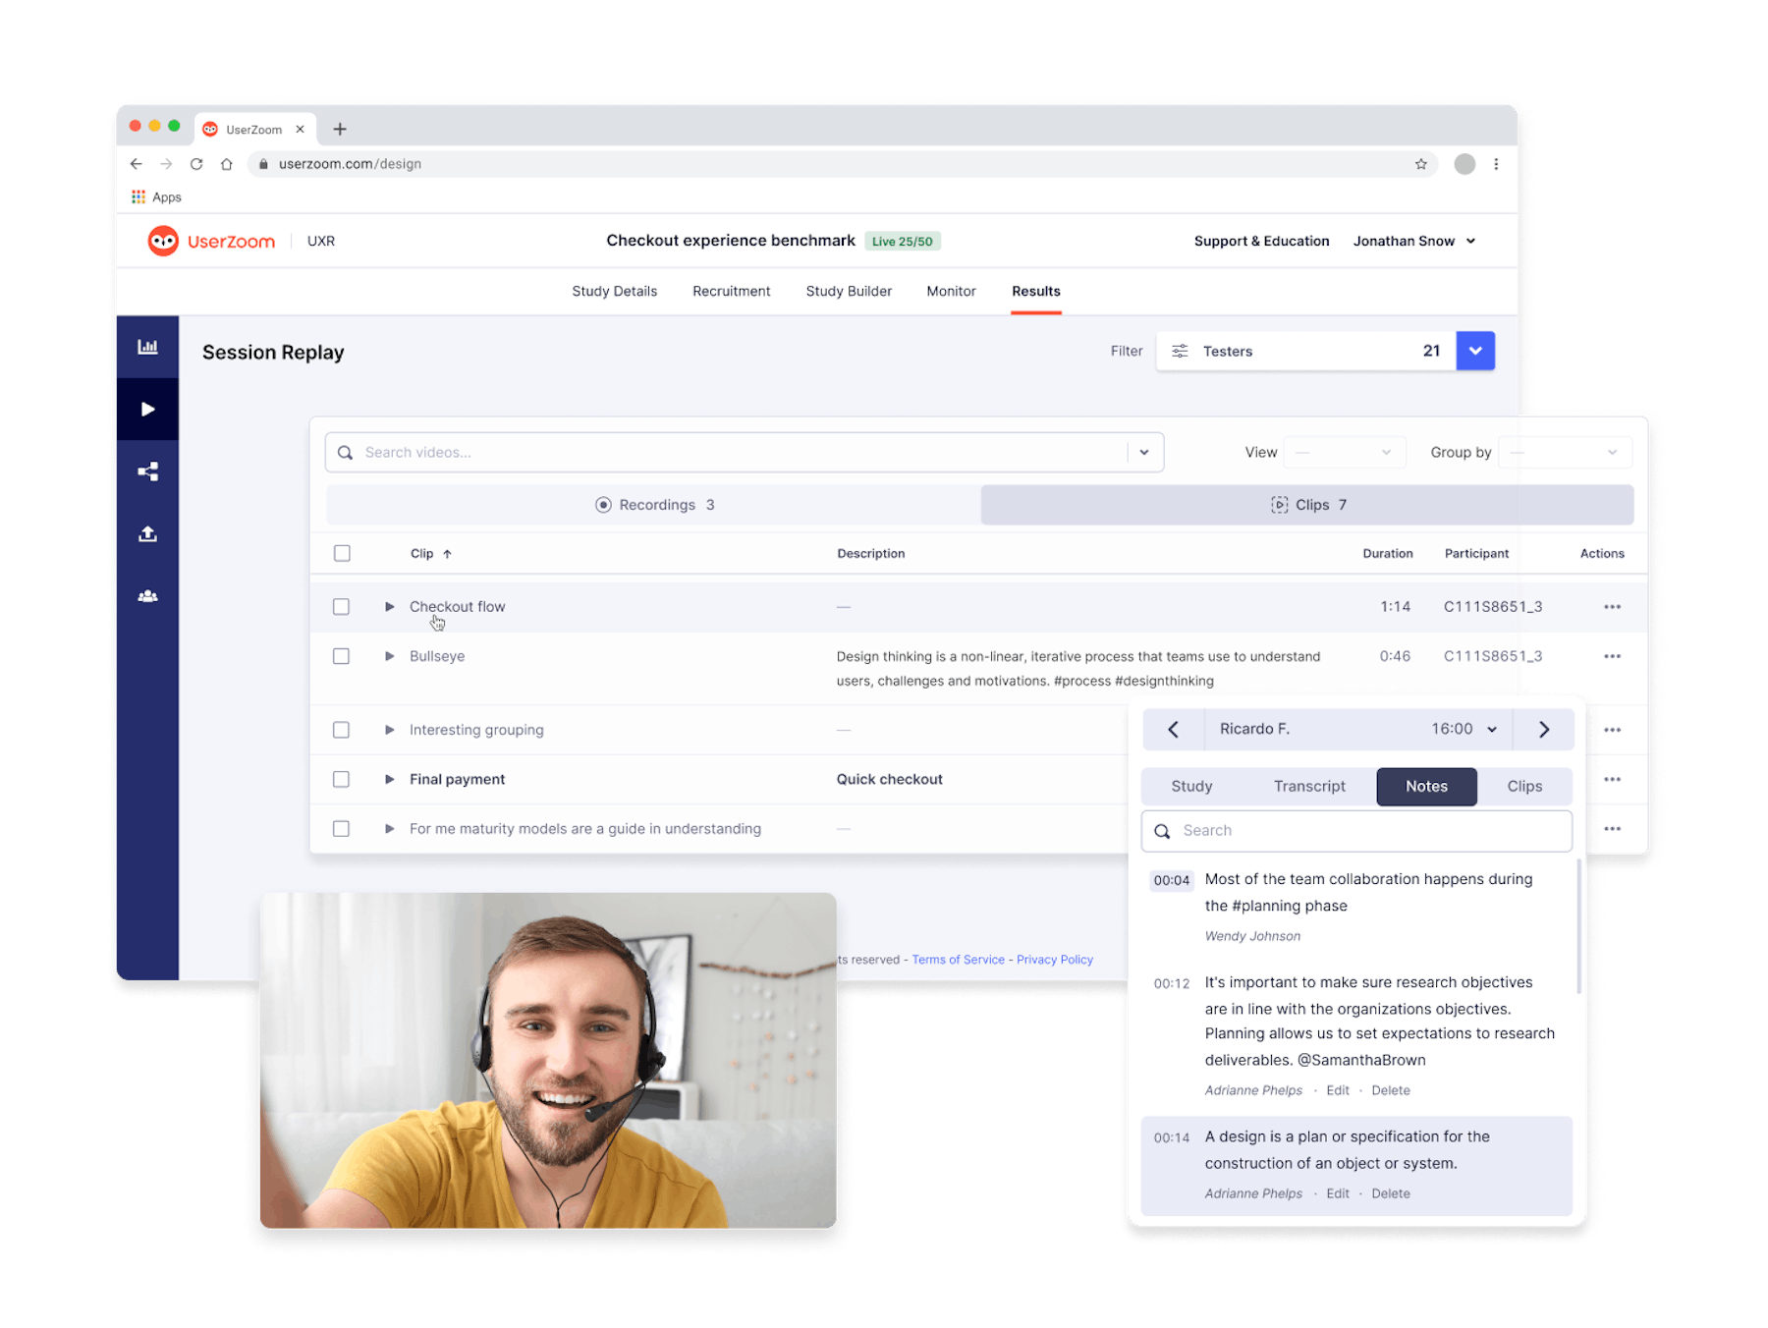The width and height of the screenshot is (1768, 1328).
Task: Click the notes Search input field
Action: point(1356,831)
